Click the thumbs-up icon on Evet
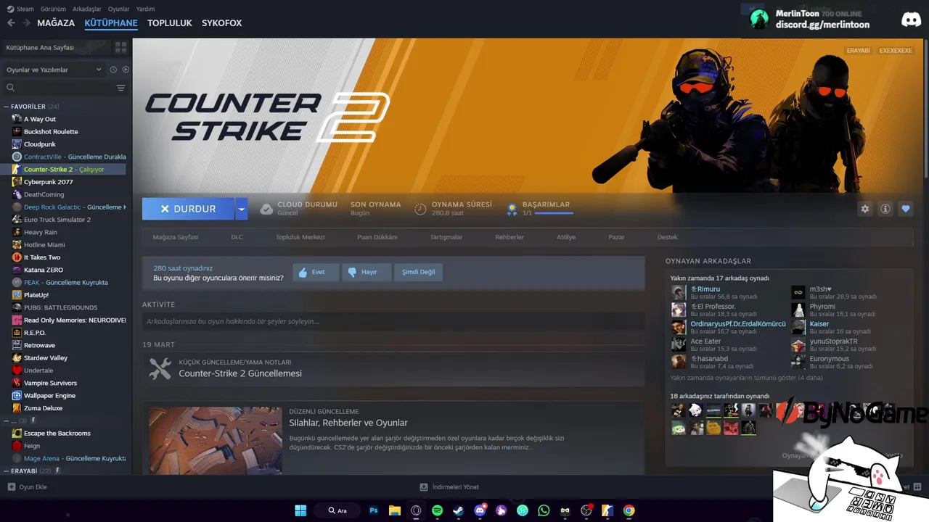The width and height of the screenshot is (929, 522). (x=303, y=272)
